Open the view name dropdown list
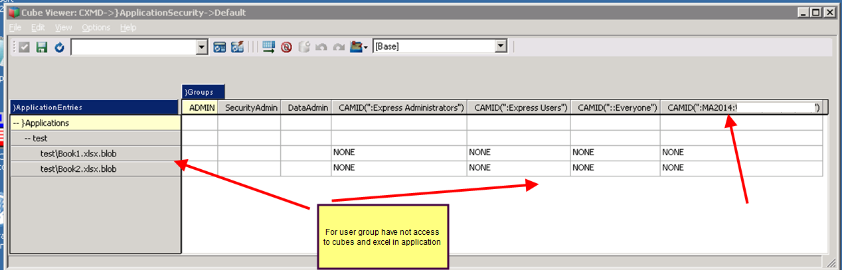The height and width of the screenshot is (270, 842). 203,47
